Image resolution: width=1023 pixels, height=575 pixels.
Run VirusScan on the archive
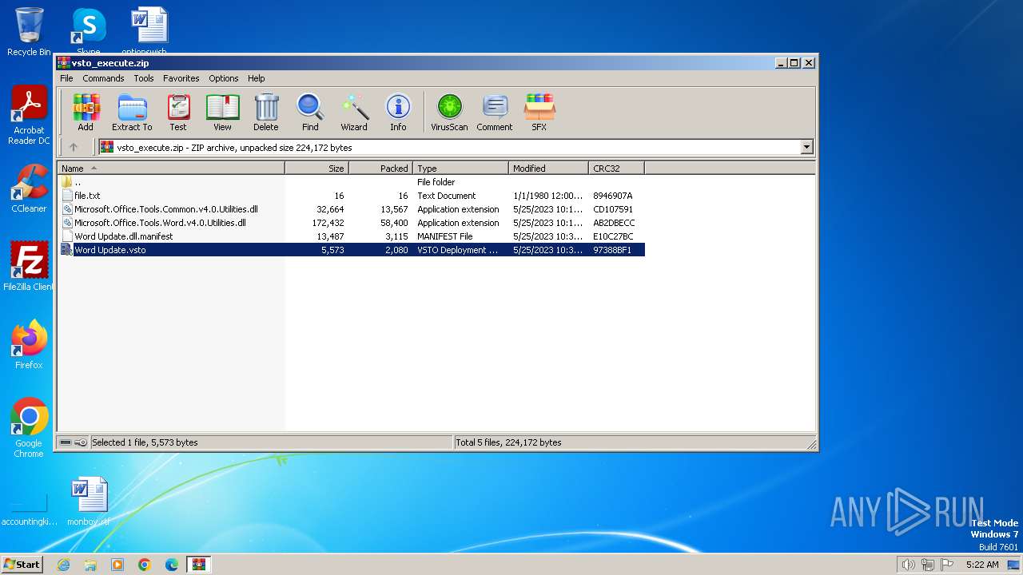(x=449, y=112)
